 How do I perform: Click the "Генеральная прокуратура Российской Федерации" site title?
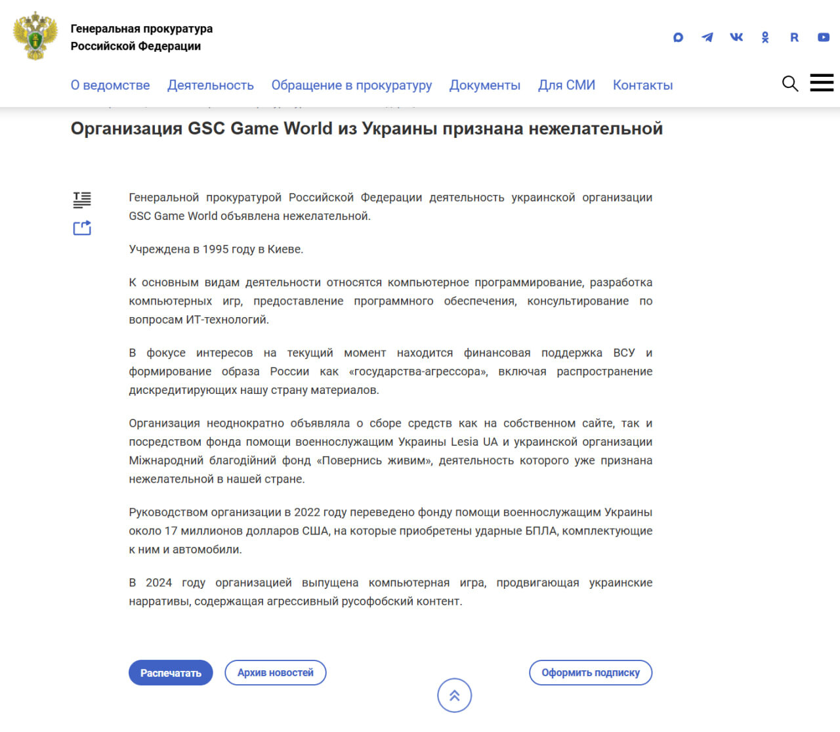click(142, 37)
